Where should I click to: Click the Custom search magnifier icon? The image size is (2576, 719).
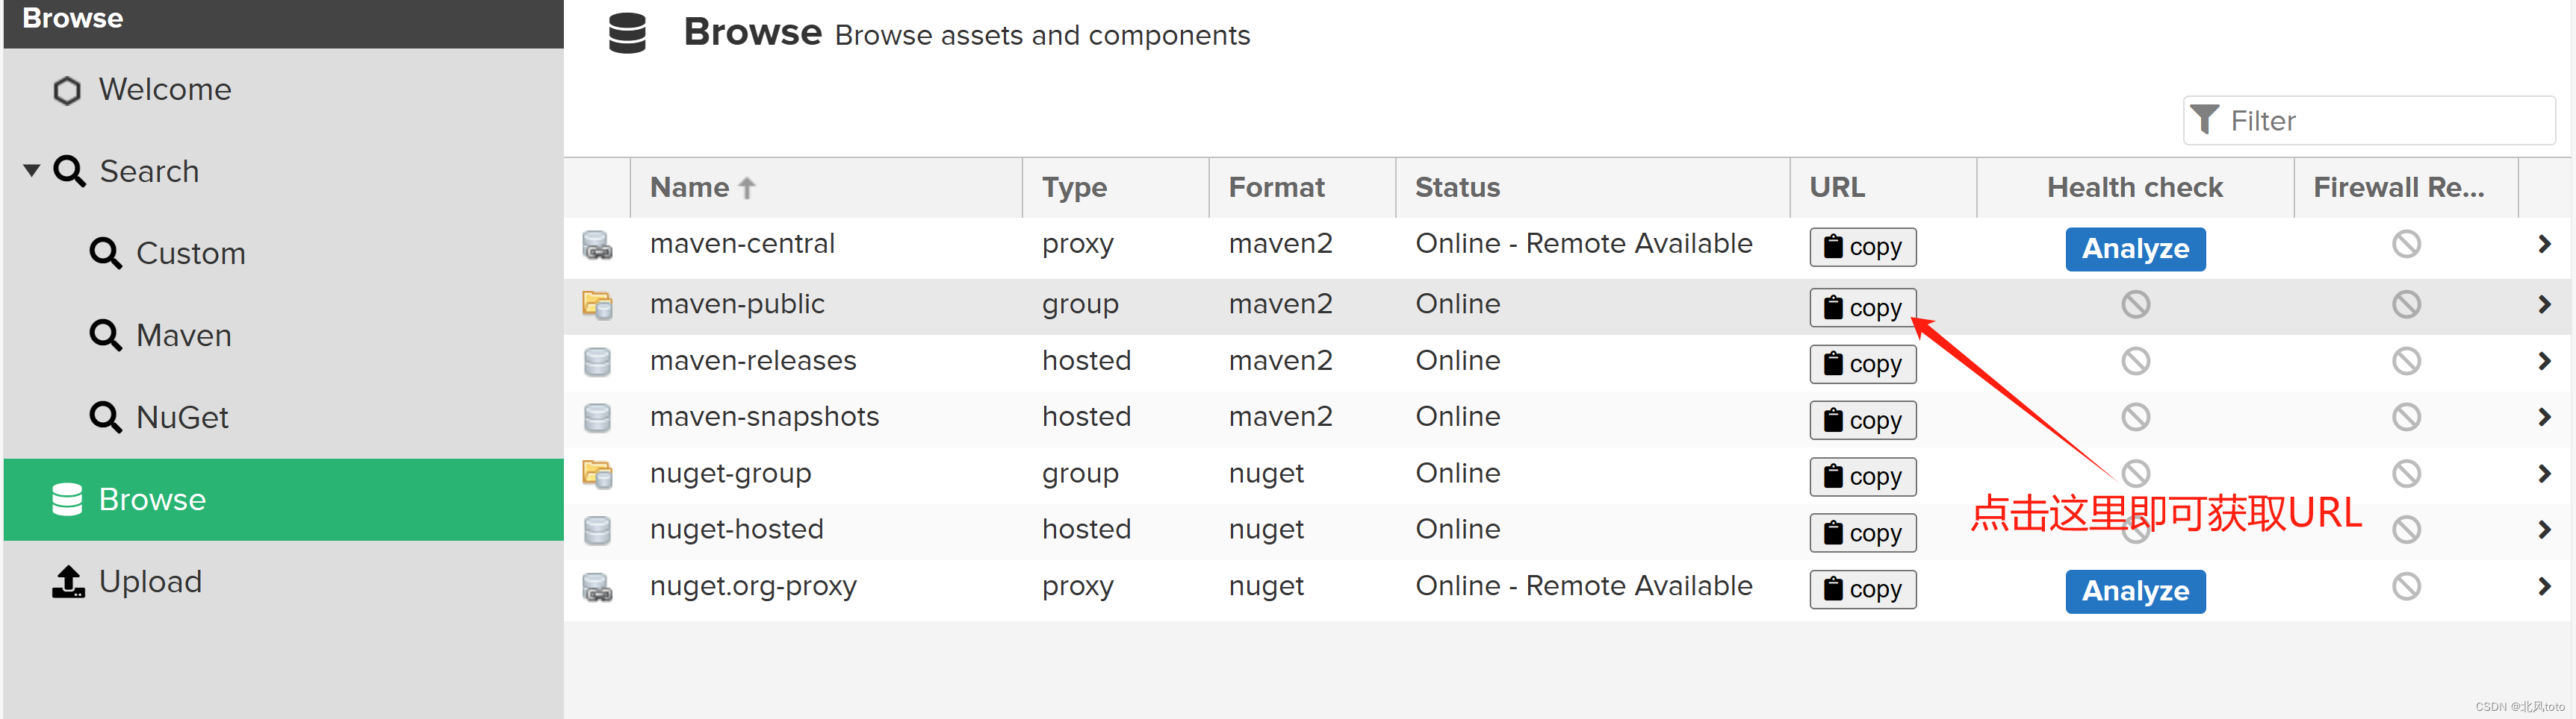(105, 254)
